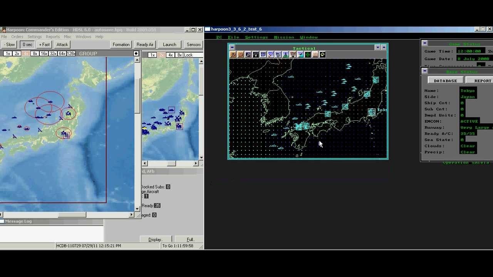Open the Windows menu in Commander's Edition

[83, 37]
